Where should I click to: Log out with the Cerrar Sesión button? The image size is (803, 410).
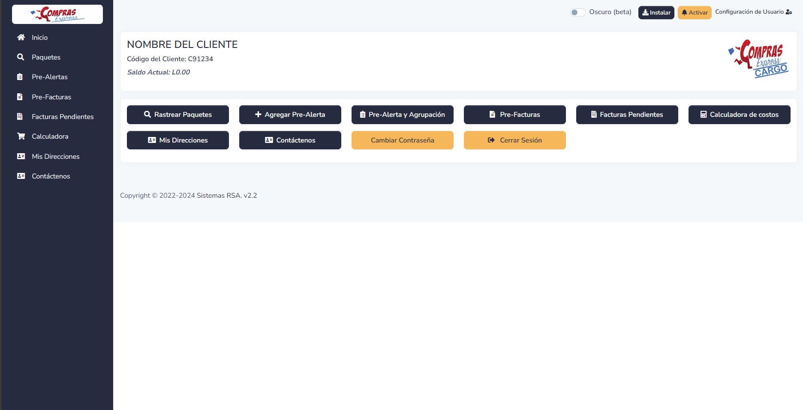coord(514,140)
